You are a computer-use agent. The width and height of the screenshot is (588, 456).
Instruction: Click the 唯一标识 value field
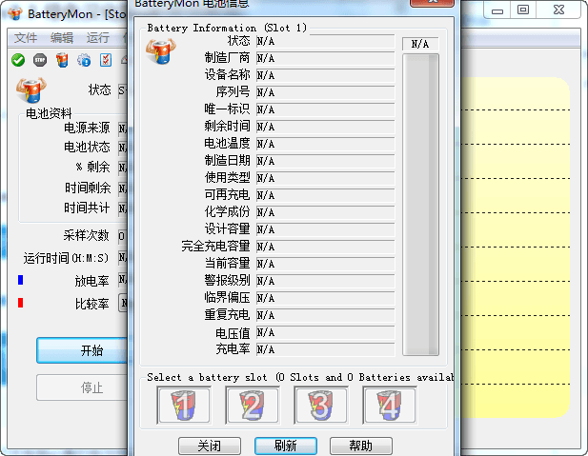pyautogui.click(x=326, y=109)
